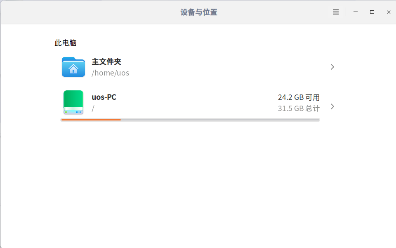Image resolution: width=396 pixels, height=248 pixels.
Task: Click the /home/uos path text
Action: click(111, 73)
